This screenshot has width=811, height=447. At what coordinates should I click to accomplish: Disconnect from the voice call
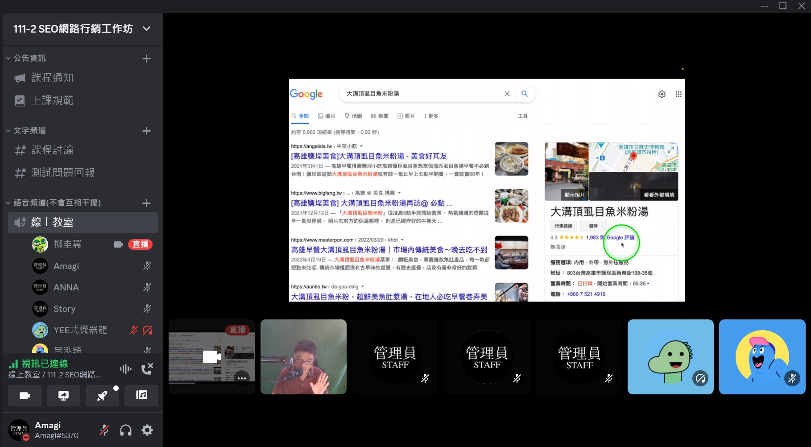147,368
